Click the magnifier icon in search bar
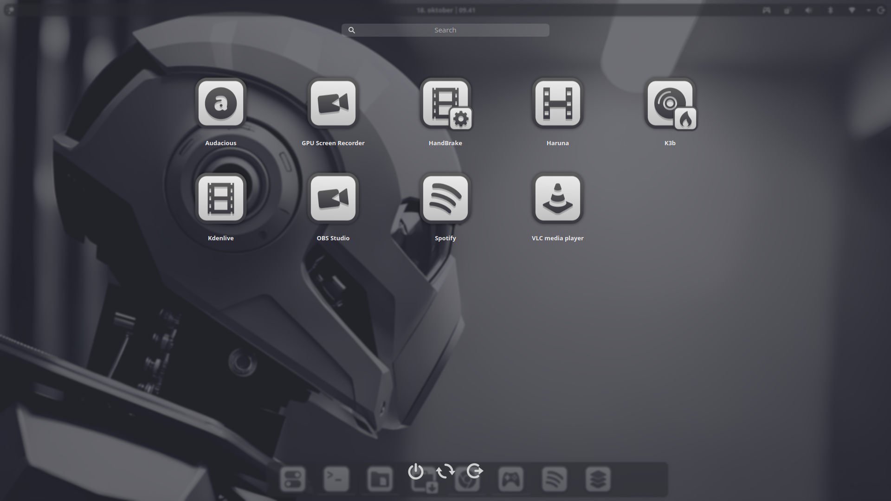Image resolution: width=891 pixels, height=501 pixels. (352, 30)
